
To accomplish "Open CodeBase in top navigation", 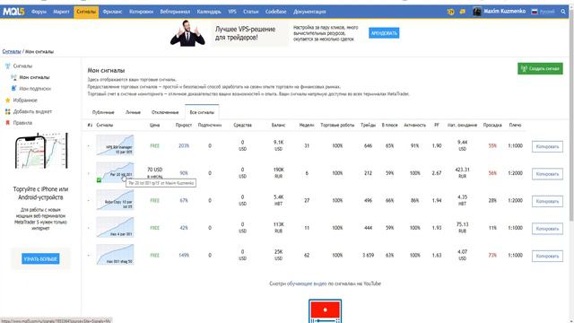I will coord(275,12).
